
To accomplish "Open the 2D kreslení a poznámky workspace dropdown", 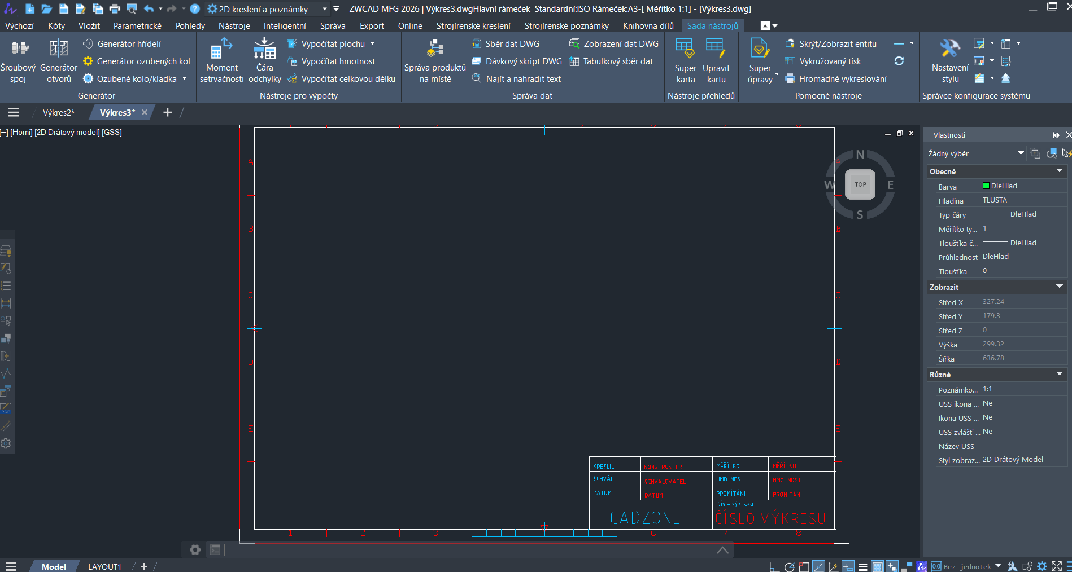I will (x=324, y=9).
